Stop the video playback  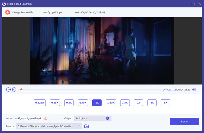point(14,89)
